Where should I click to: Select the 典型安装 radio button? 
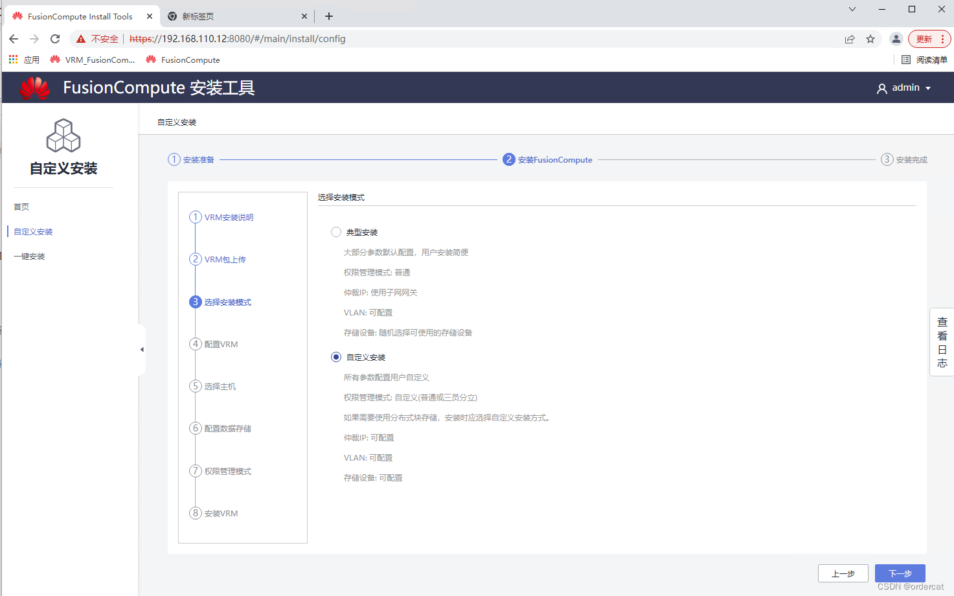335,231
